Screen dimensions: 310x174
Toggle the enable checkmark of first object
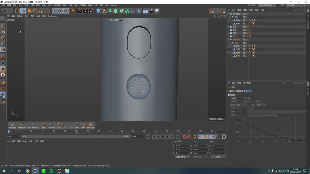(247, 14)
